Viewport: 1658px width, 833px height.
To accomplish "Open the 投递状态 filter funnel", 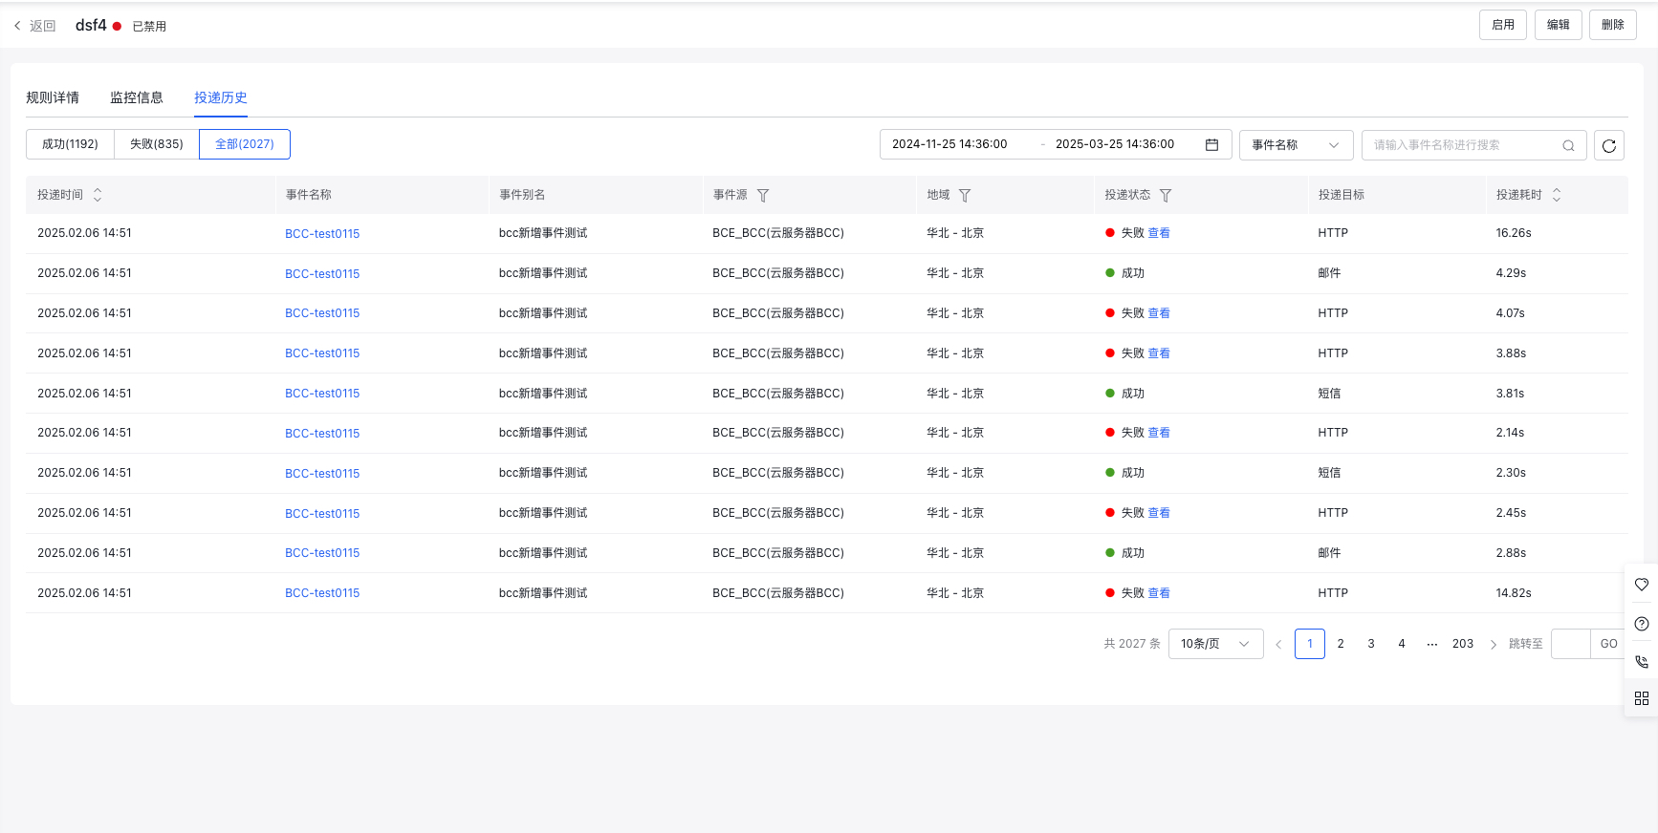I will pos(1166,195).
